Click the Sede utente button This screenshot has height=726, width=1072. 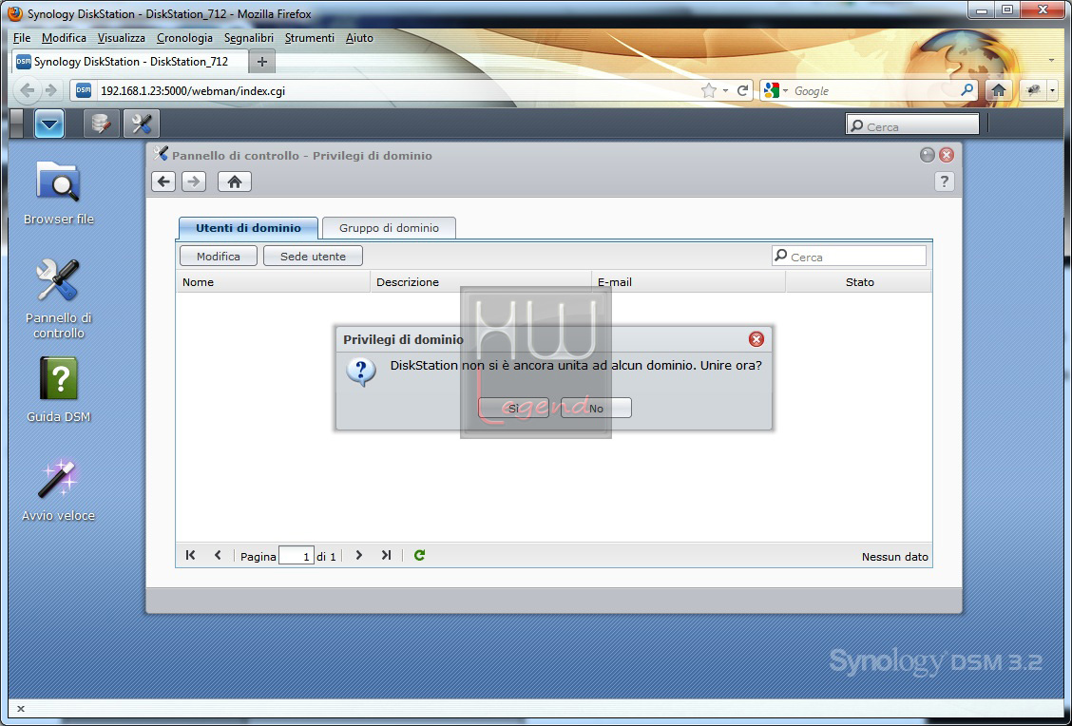[x=313, y=257]
